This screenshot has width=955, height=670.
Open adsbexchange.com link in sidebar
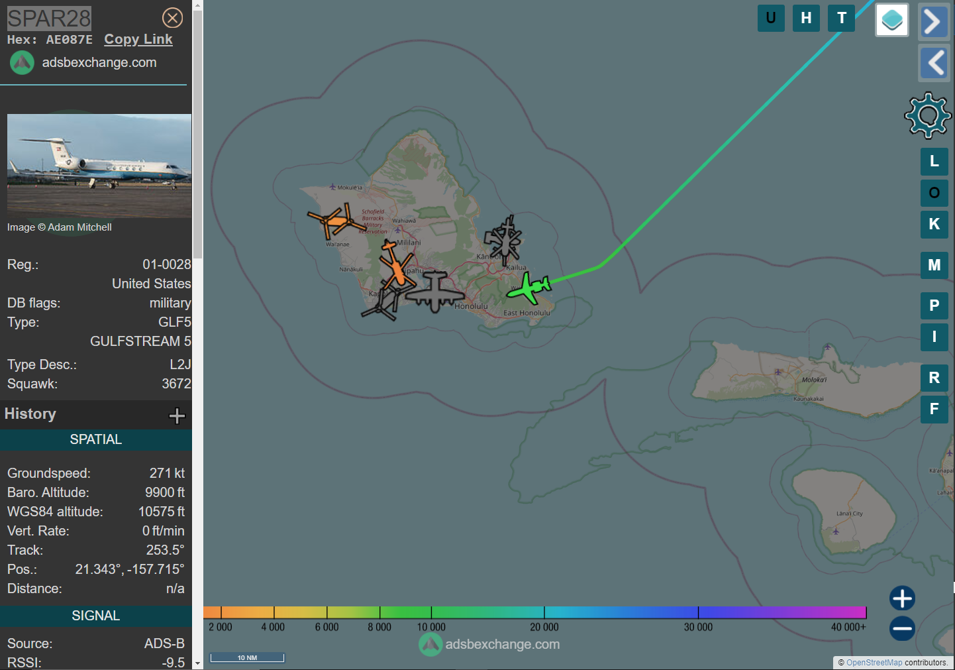[x=99, y=62]
